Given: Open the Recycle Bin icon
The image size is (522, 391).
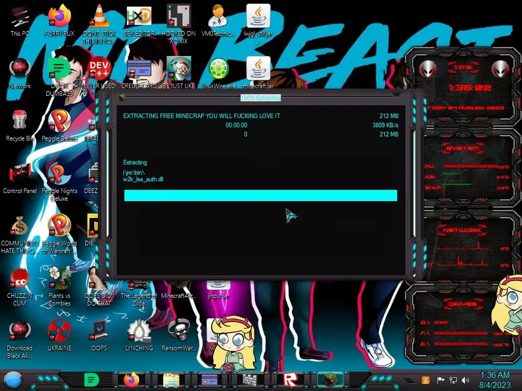Looking at the screenshot, I should [20, 126].
